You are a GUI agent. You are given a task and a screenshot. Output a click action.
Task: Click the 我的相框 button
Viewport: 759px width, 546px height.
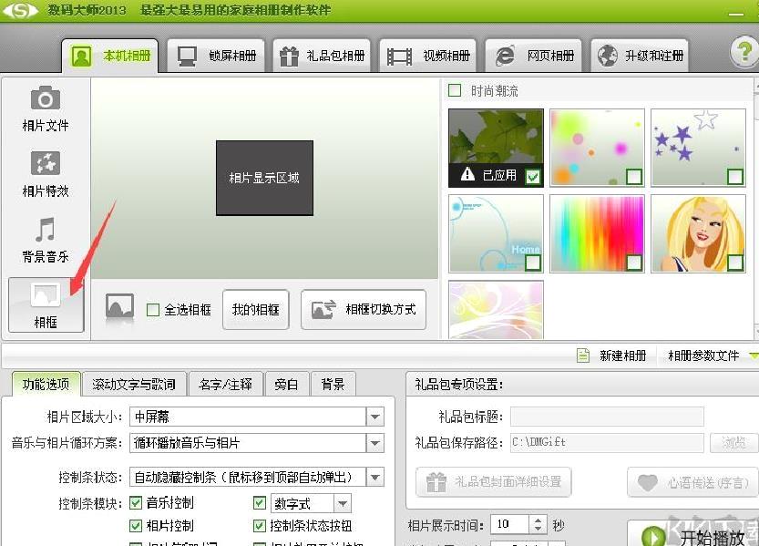255,310
